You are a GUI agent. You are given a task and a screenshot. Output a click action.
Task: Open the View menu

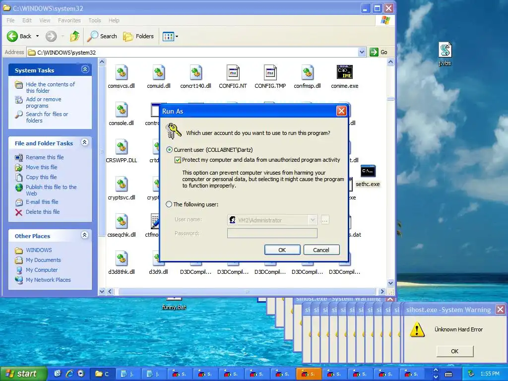pos(45,20)
